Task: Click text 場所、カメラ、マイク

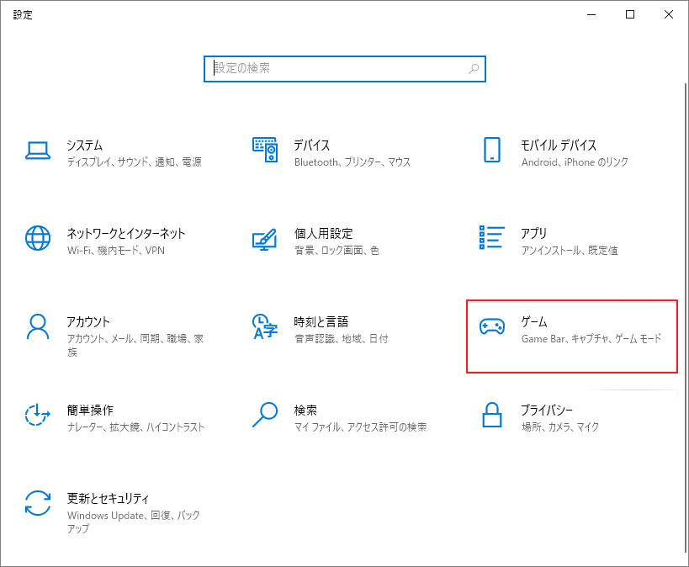Action: [x=560, y=427]
